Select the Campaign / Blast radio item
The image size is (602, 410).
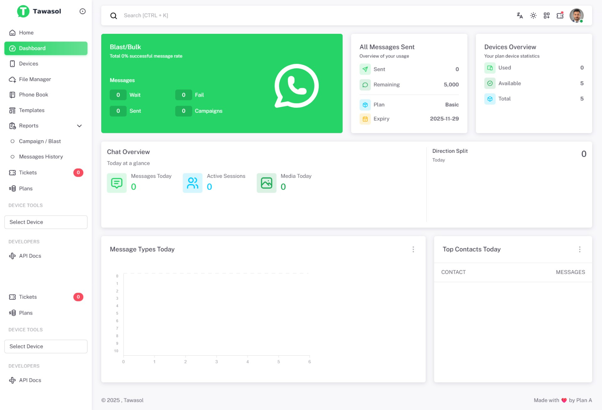click(13, 141)
